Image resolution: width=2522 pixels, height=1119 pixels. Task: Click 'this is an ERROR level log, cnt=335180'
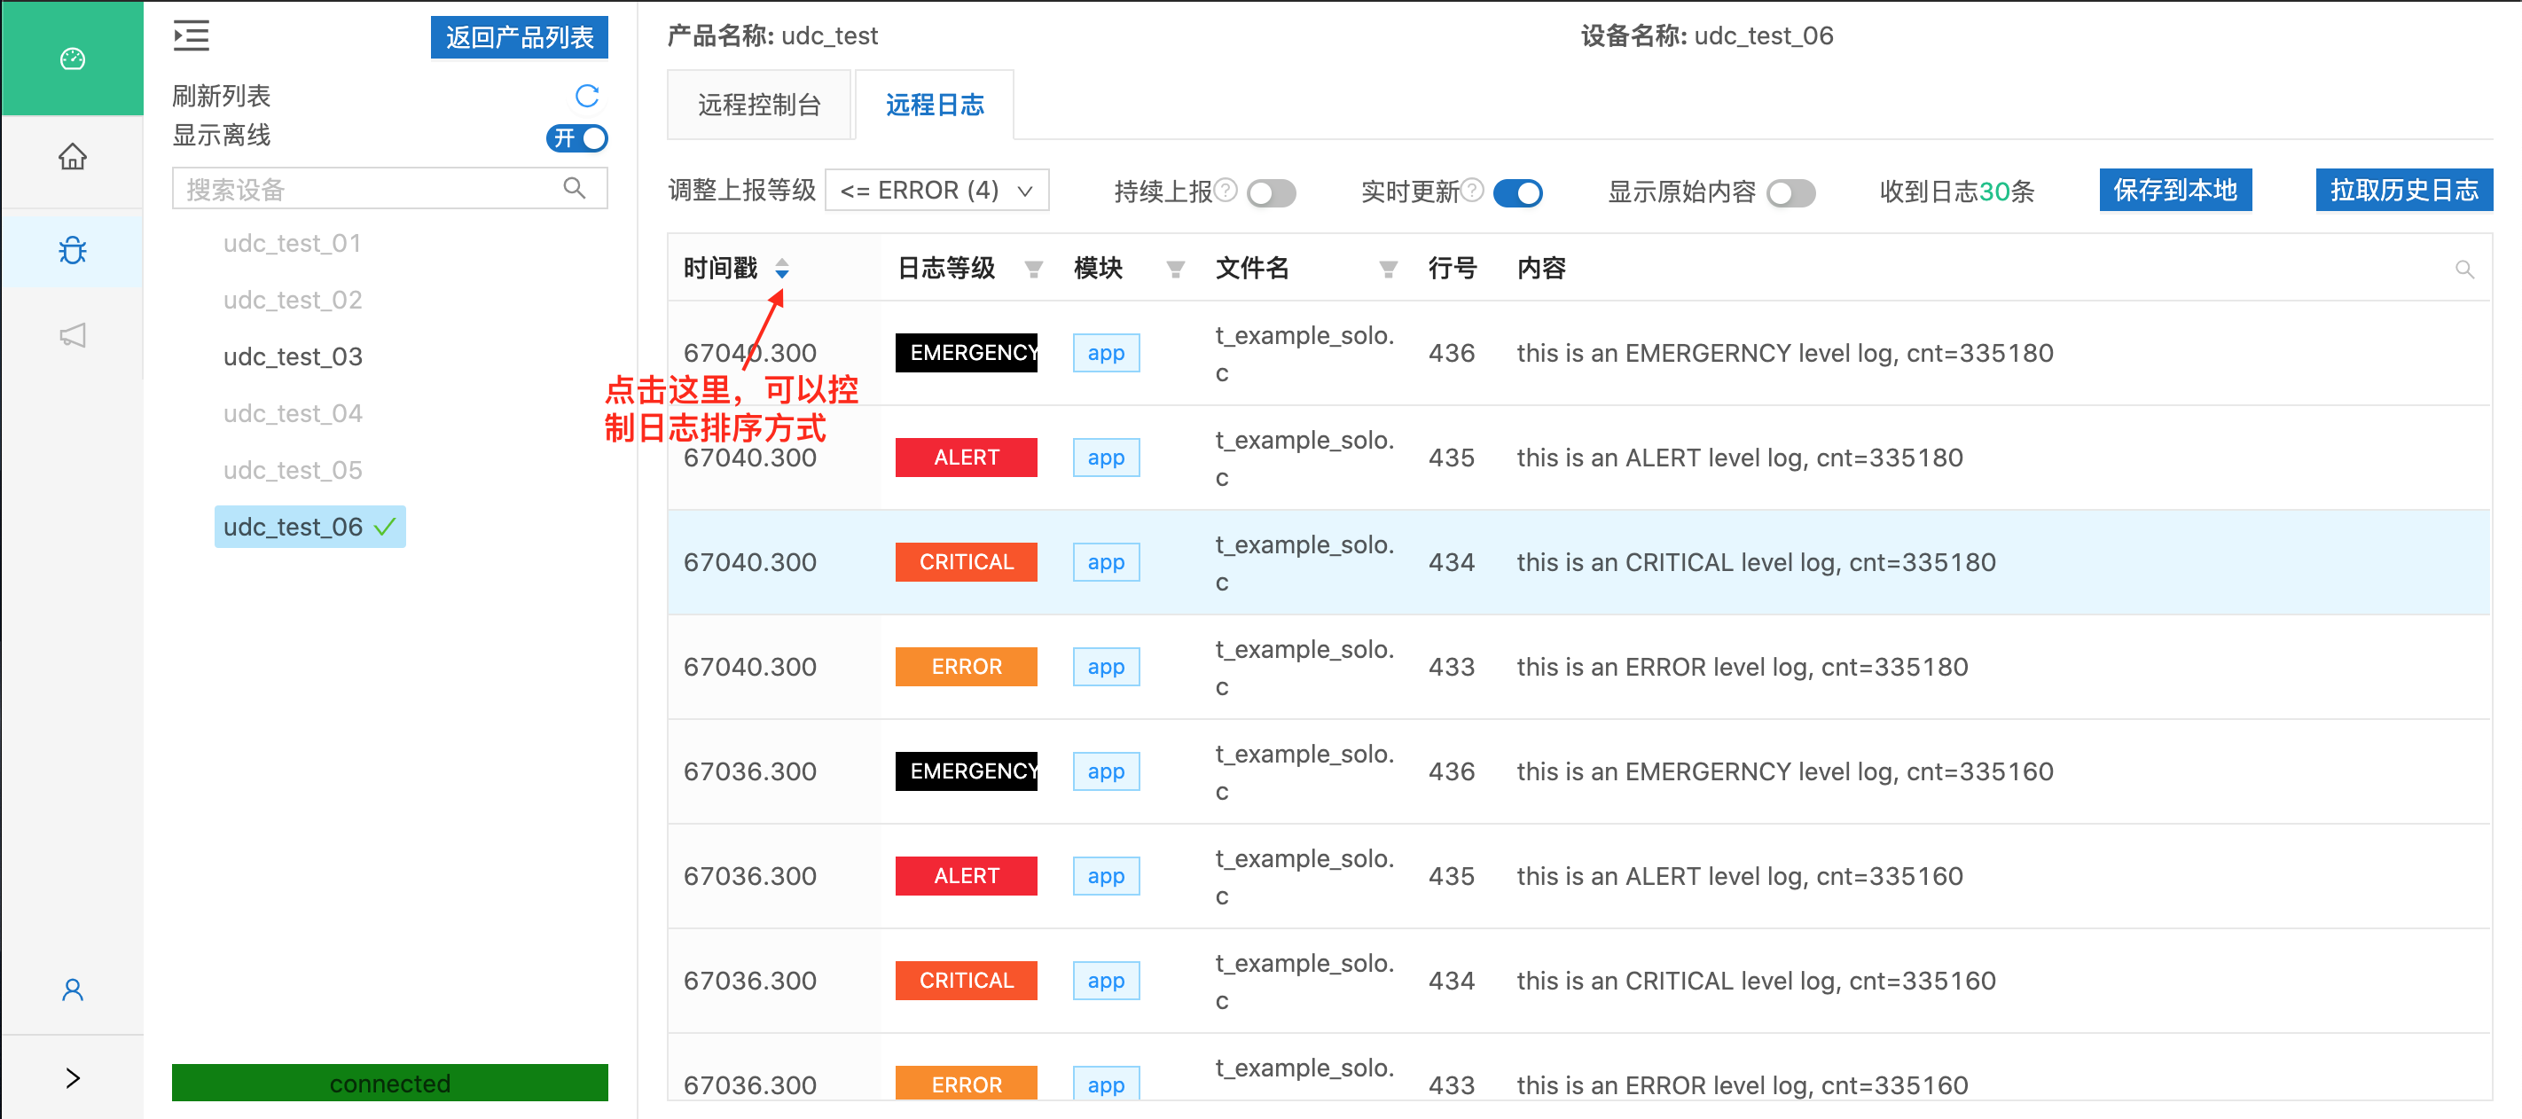1742,668
